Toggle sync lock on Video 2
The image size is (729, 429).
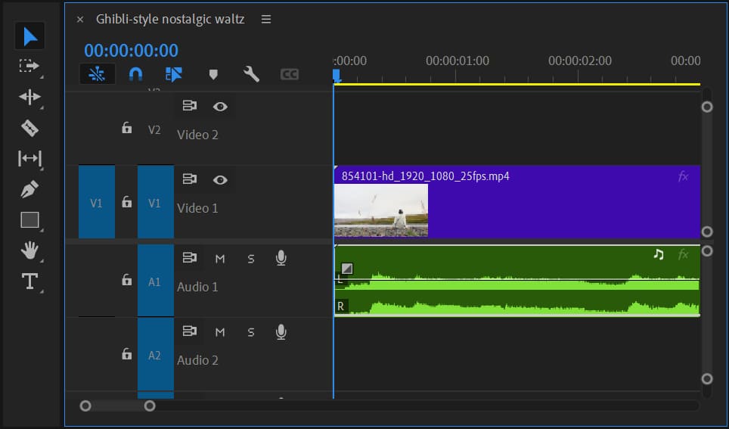coord(189,106)
